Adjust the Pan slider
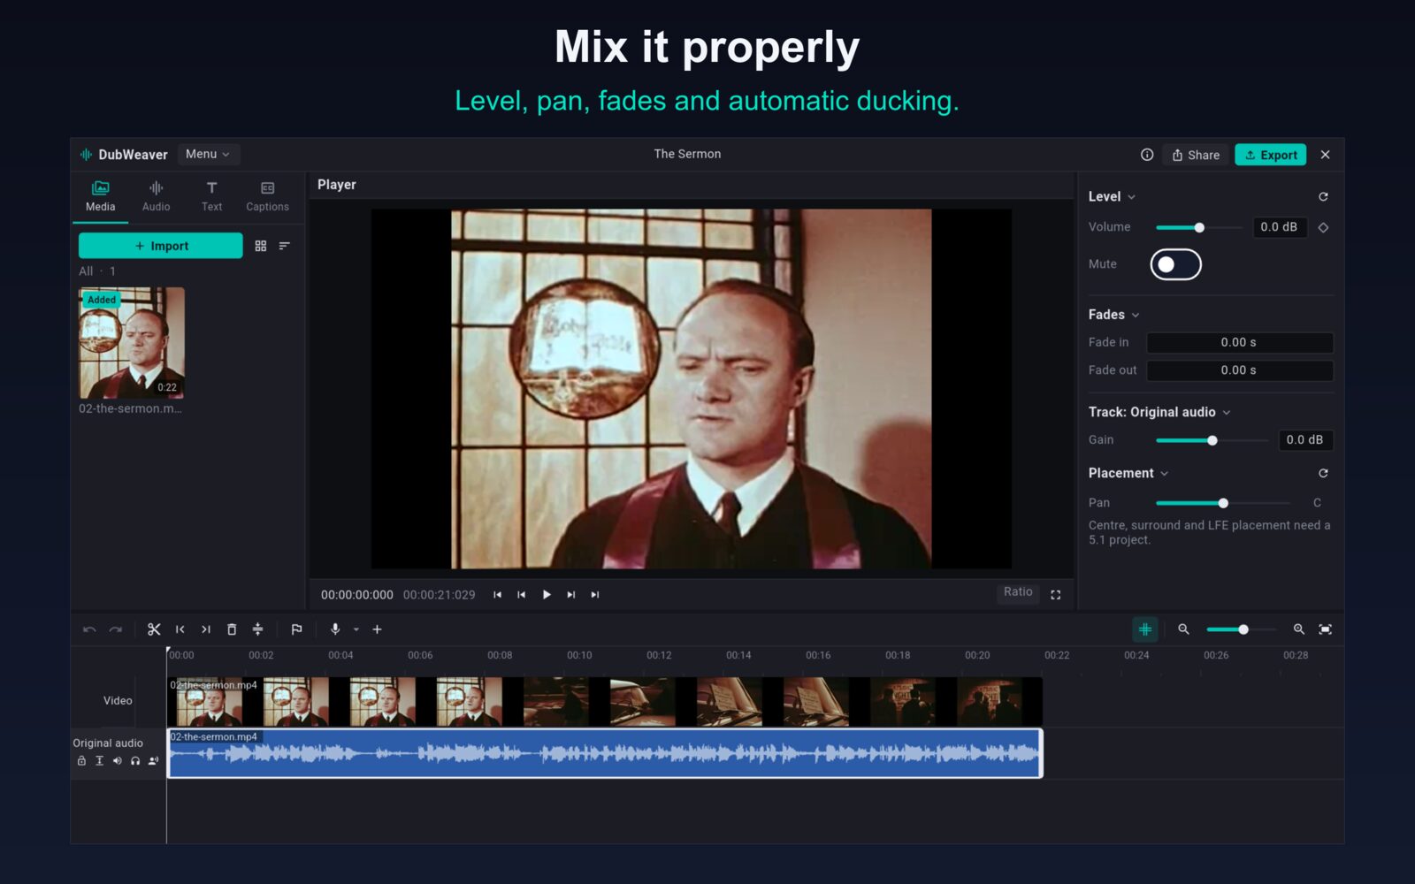 coord(1223,503)
